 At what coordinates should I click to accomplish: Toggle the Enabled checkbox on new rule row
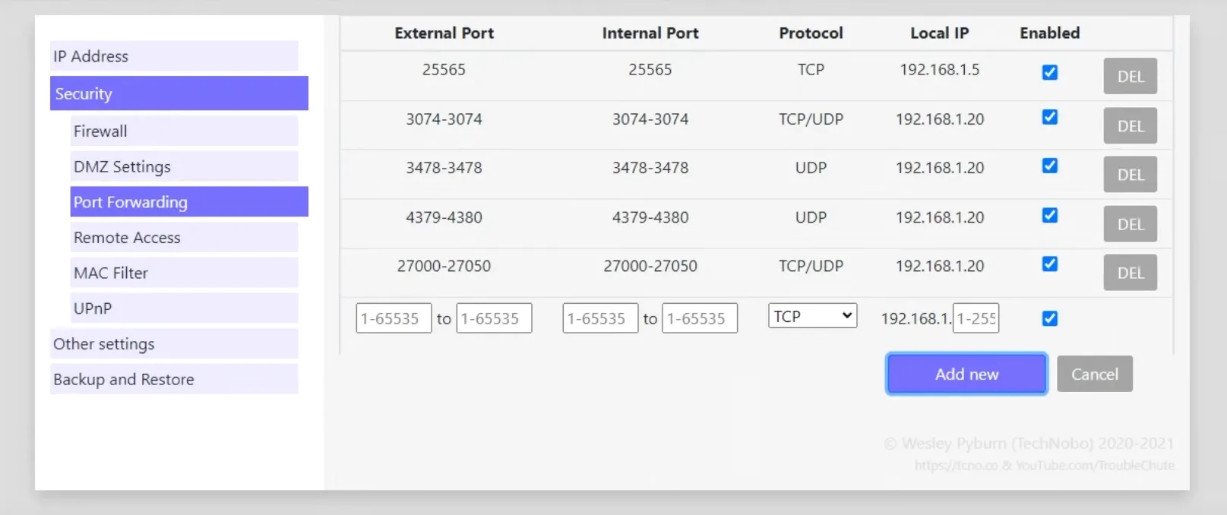pyautogui.click(x=1050, y=318)
